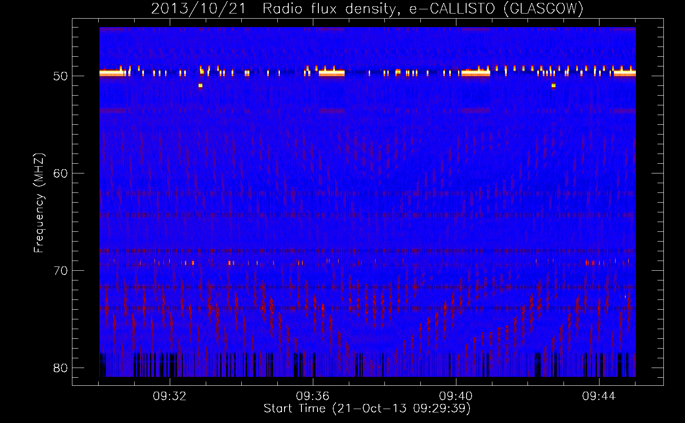Viewport: 685px width, 423px height.
Task: Click the 50 frequency tick label
Action: click(x=61, y=76)
